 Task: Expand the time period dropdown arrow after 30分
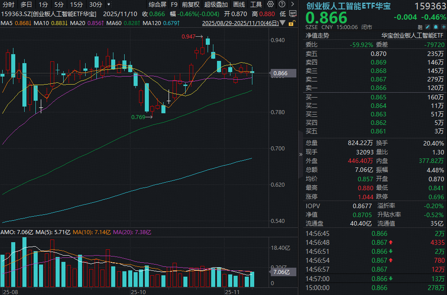(x=108, y=4)
